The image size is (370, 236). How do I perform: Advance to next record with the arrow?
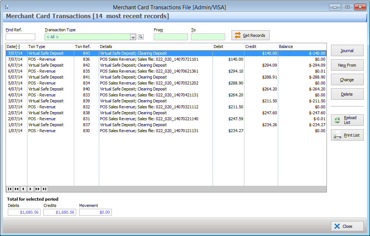30,189
